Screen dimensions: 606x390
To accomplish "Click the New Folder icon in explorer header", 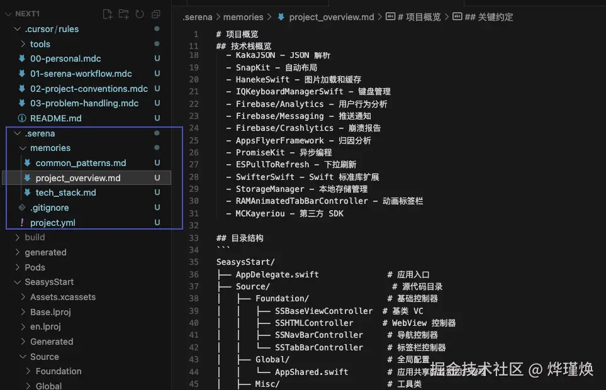I will [x=124, y=14].
